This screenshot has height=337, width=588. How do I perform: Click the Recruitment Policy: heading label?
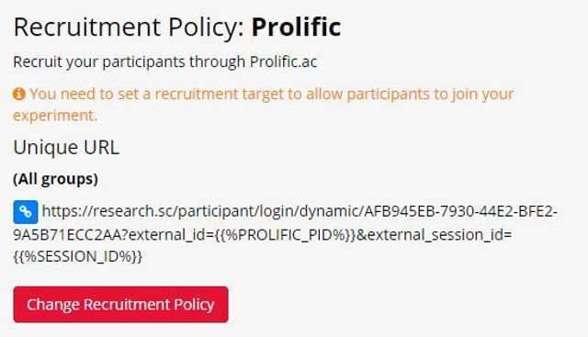point(129,27)
